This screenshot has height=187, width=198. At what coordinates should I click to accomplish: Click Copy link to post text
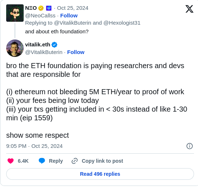[x=102, y=161]
